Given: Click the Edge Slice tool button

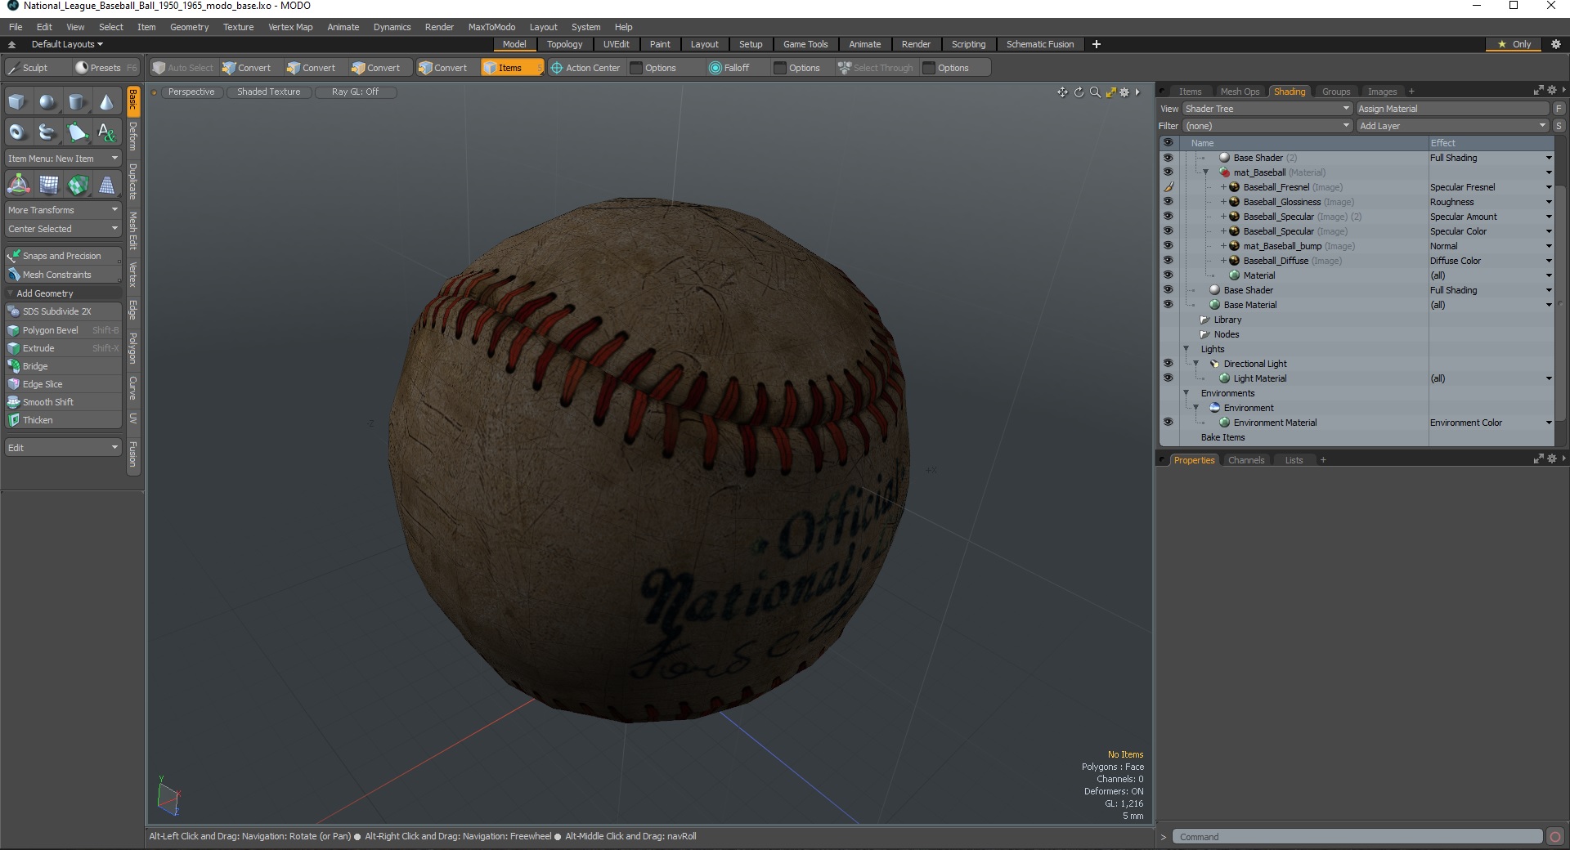Looking at the screenshot, I should click(63, 384).
